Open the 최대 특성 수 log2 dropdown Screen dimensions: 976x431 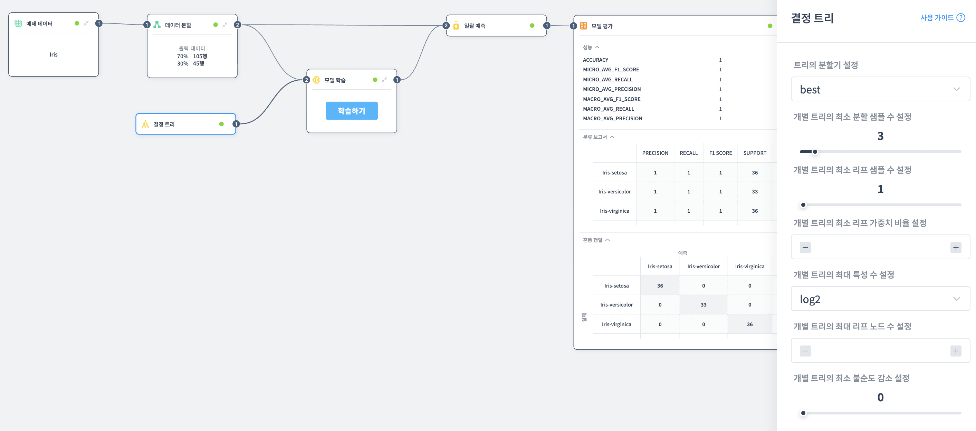click(x=880, y=299)
